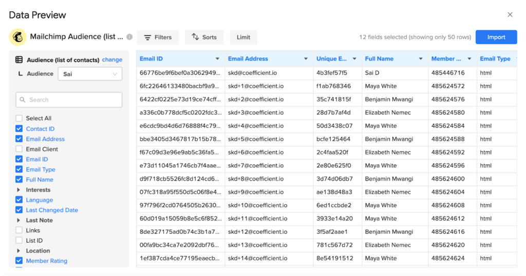Click cell skd+5@coefficient.io
This screenshot has height=276, width=526.
(x=269, y=139)
